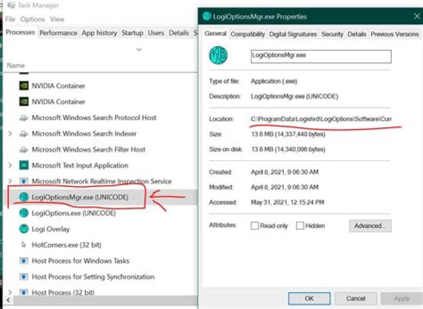Click the Description value LogiOptionsMgr.exe (UNICODE)

point(294,96)
